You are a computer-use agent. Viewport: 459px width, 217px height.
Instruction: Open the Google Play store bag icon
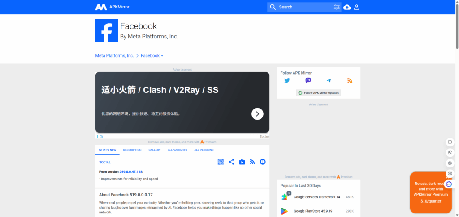[x=242, y=162]
